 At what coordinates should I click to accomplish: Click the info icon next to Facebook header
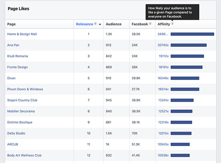151,24
